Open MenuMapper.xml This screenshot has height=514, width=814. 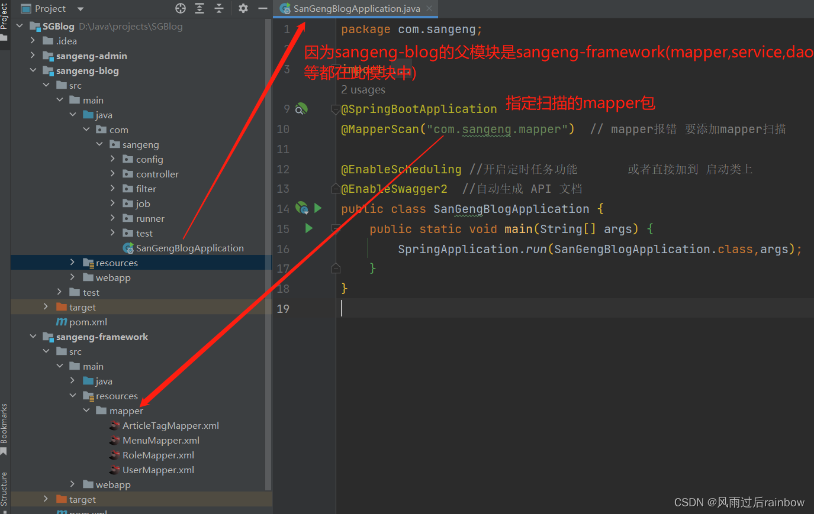(160, 440)
